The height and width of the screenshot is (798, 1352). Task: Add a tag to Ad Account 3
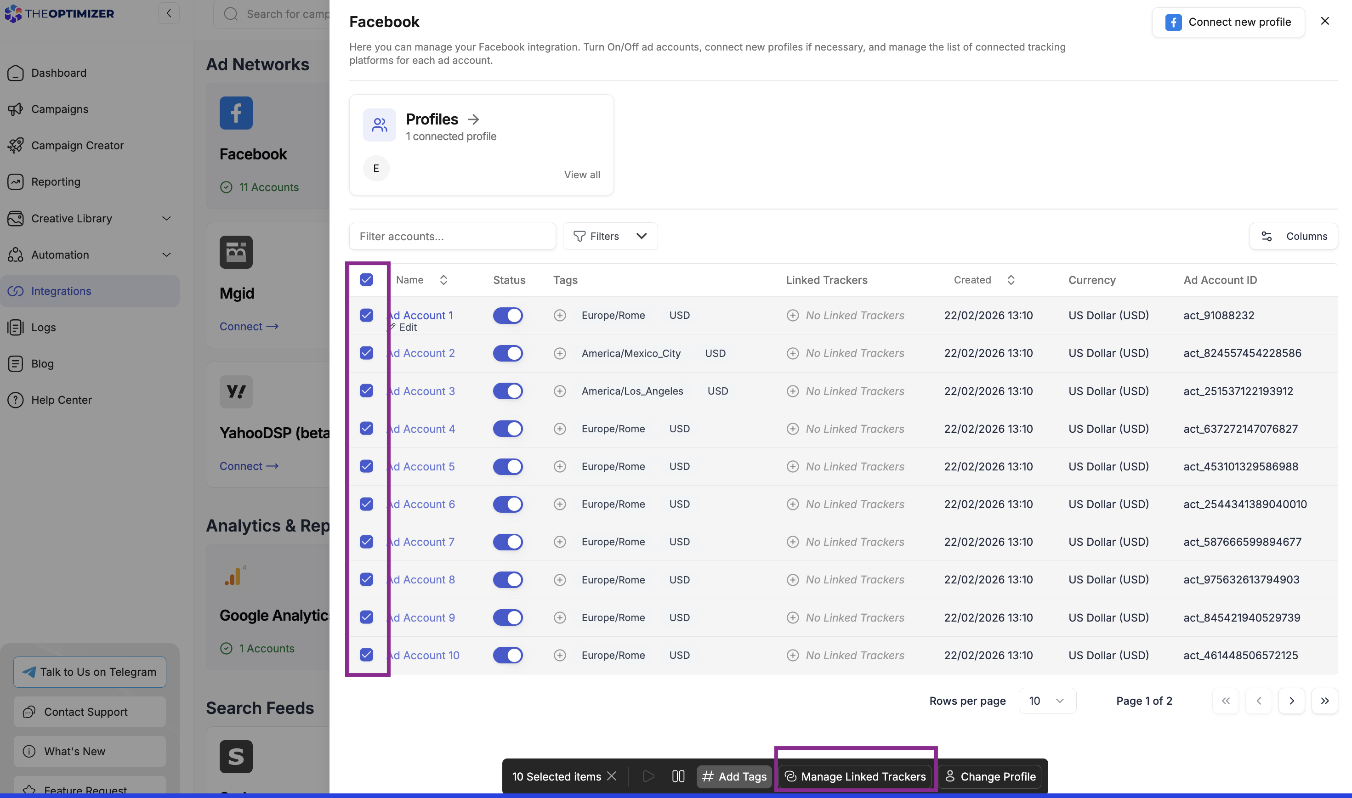[x=559, y=391]
